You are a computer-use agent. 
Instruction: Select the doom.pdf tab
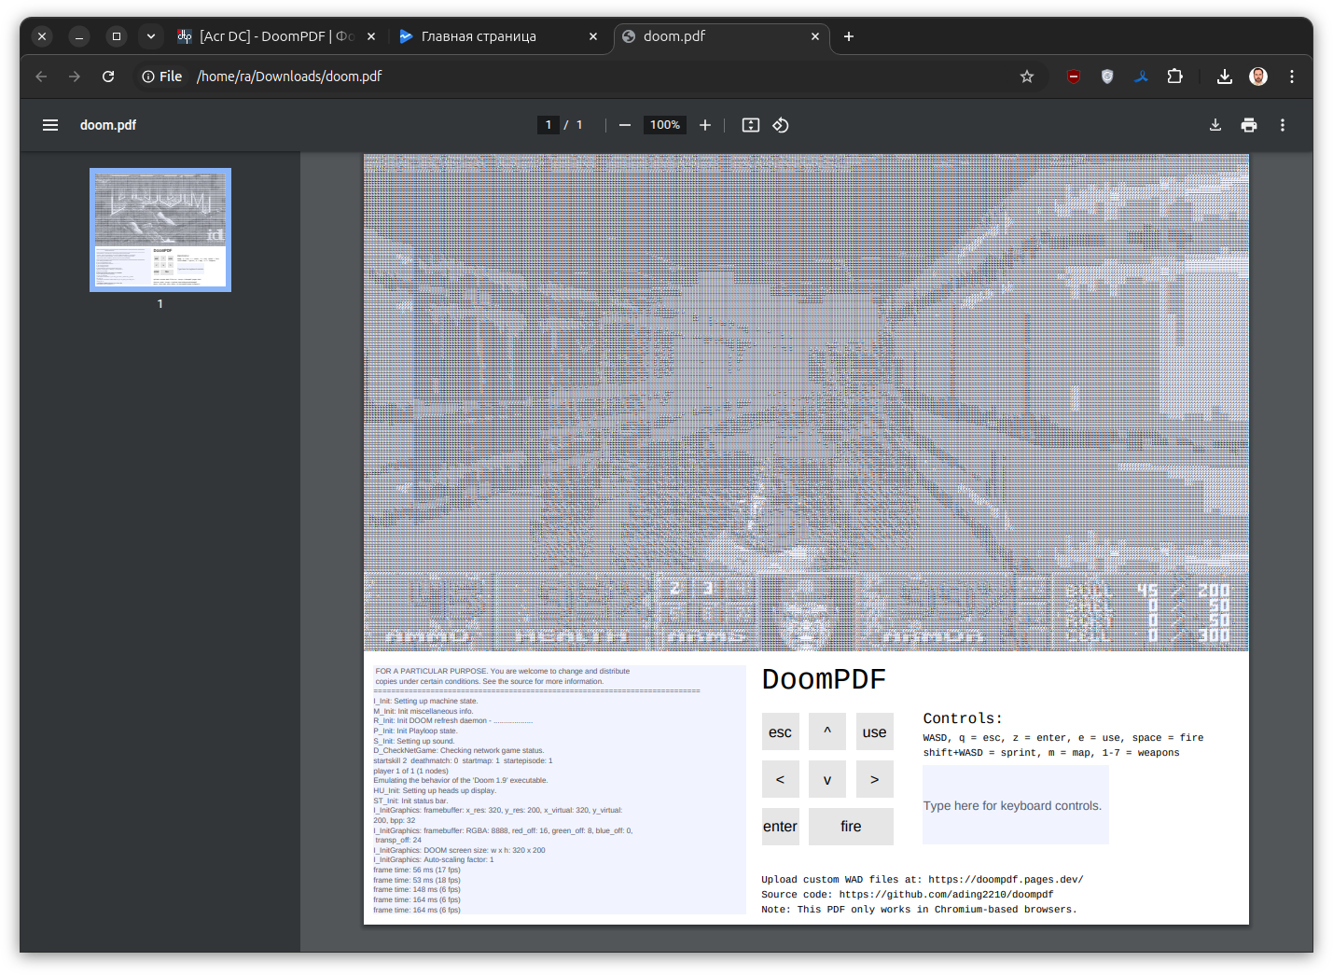(721, 36)
